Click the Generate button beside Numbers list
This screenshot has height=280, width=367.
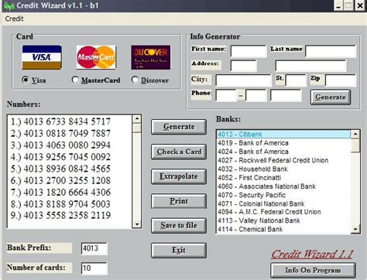point(179,127)
